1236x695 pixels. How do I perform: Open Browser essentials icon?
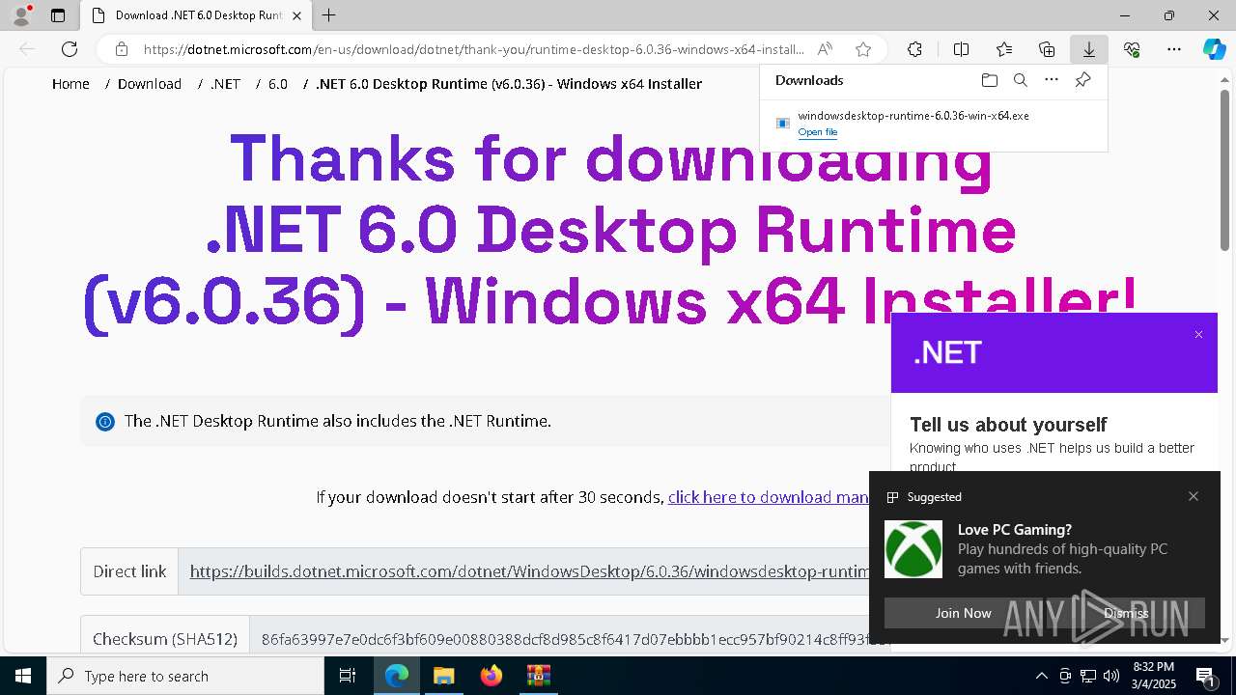pos(1132,49)
